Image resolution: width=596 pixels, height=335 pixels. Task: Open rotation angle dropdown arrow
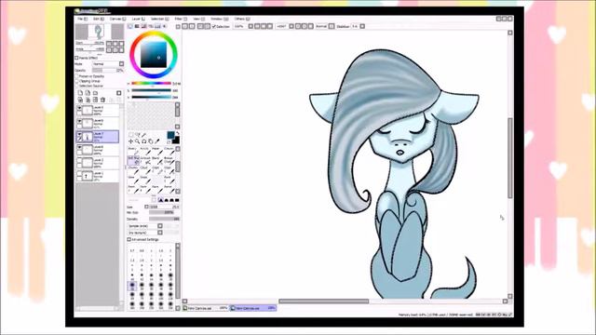(x=291, y=26)
